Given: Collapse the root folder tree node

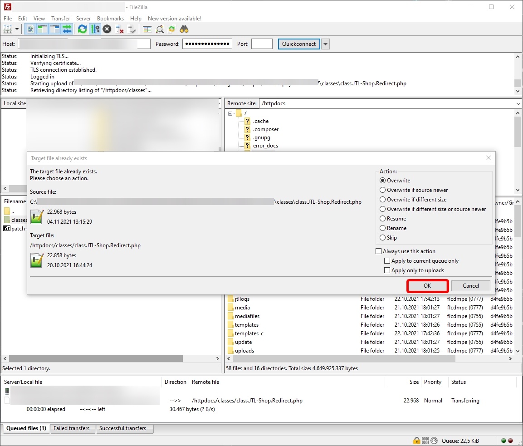Looking at the screenshot, I should [231, 113].
